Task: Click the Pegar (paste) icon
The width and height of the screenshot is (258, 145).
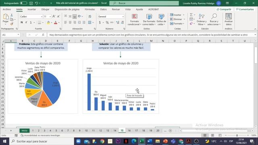Action: [6, 17]
